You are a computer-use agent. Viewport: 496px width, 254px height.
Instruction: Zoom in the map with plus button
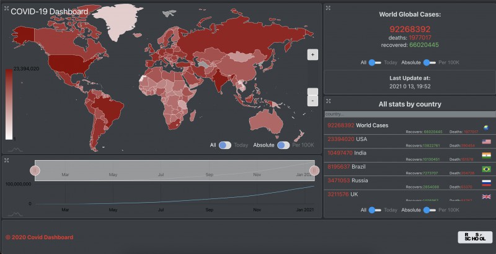tap(312, 54)
